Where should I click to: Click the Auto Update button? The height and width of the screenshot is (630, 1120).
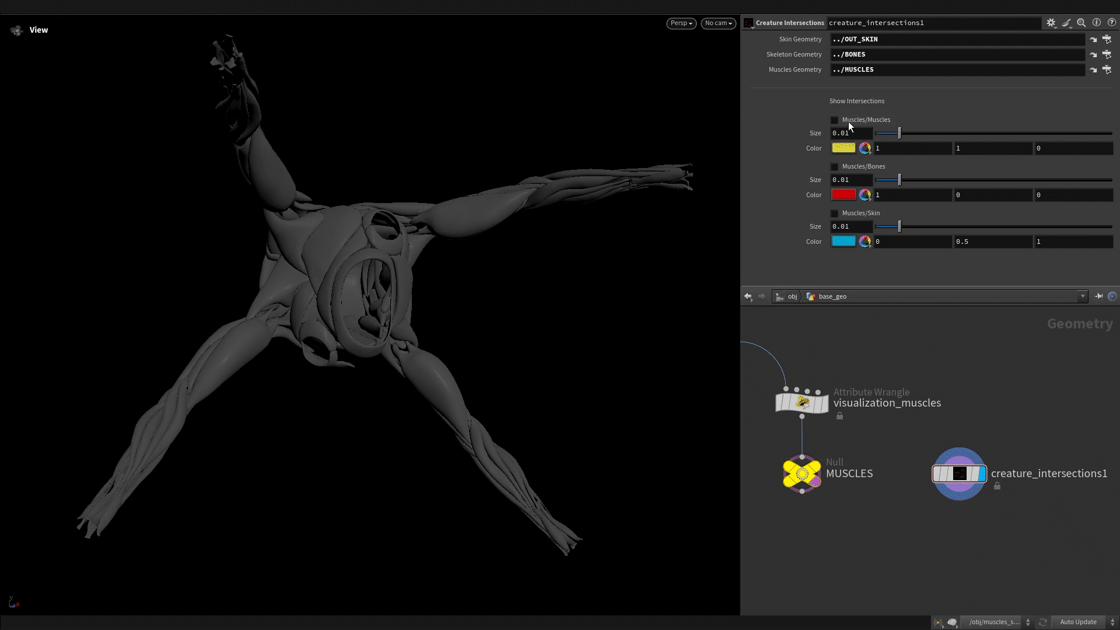[x=1078, y=622]
